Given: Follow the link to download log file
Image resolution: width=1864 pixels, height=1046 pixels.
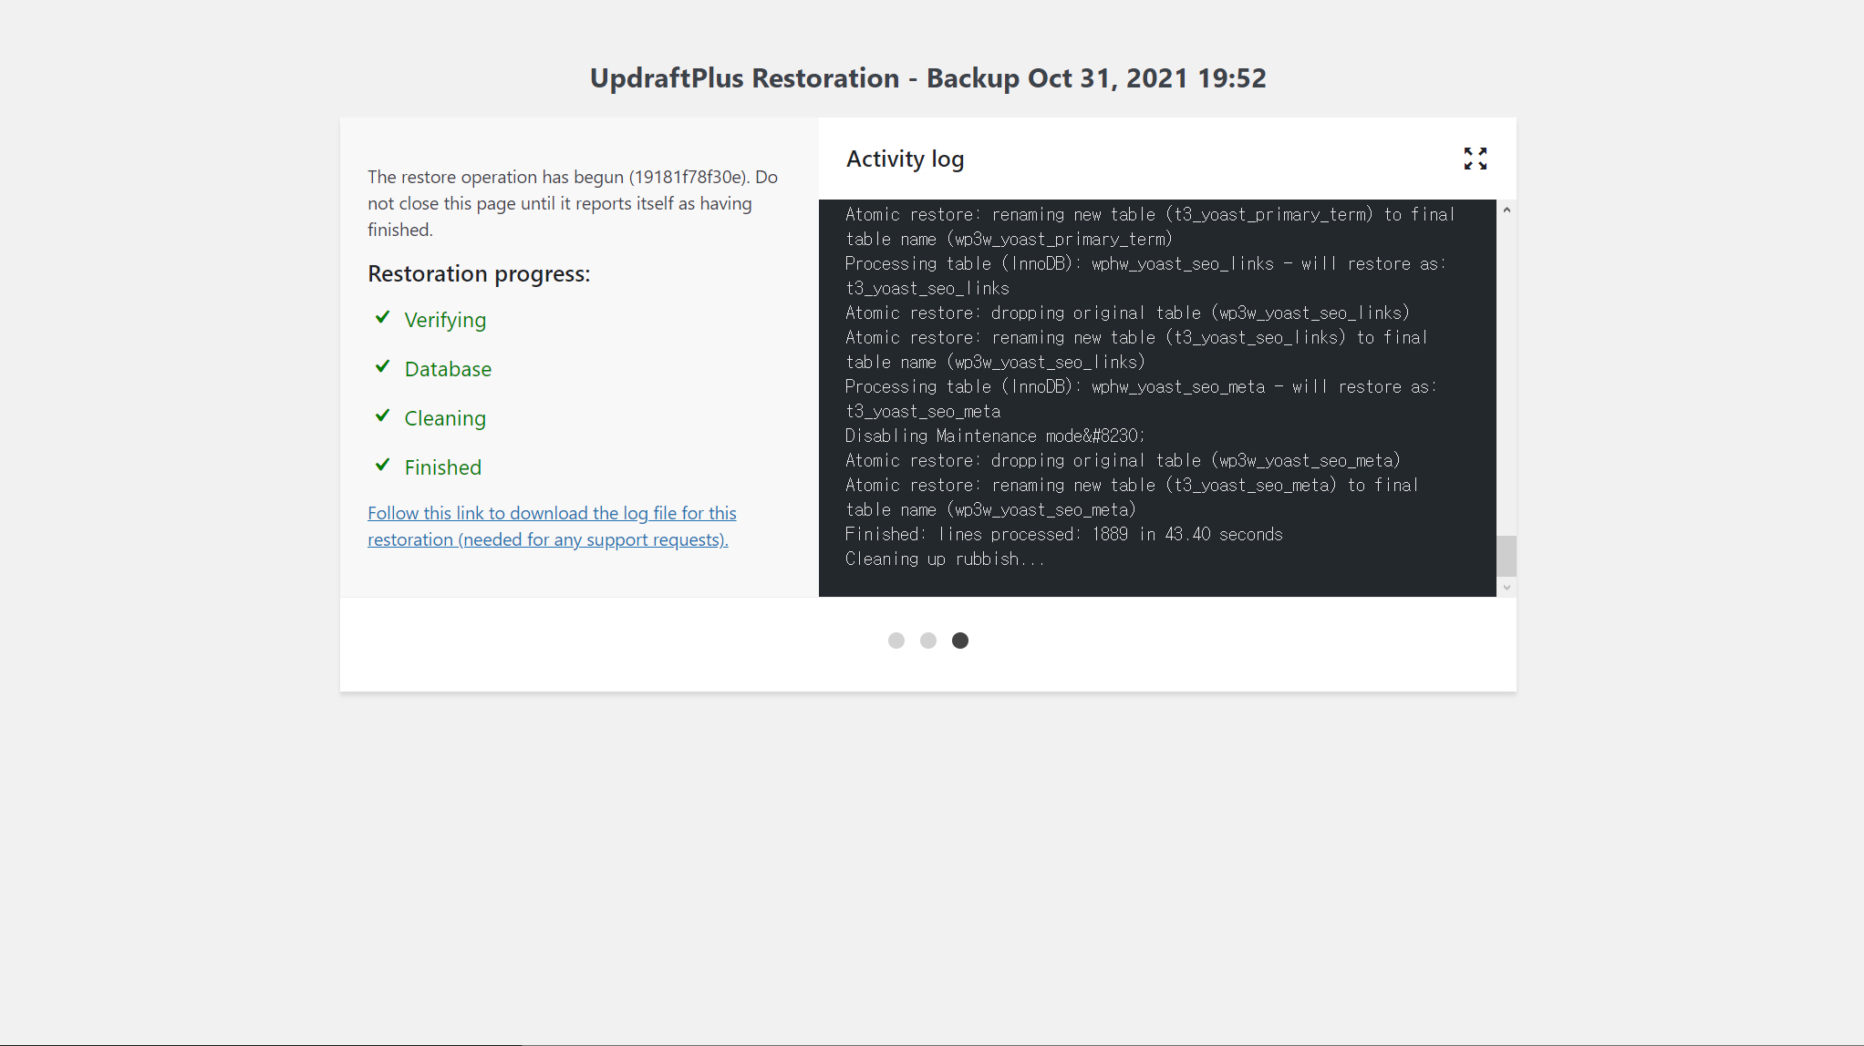Looking at the screenshot, I should coord(551,526).
